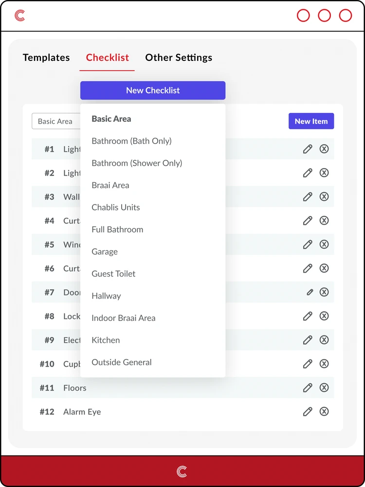Viewport: 365px width, 487px height.
Task: Edit item #1 using its pencil icon
Action: pos(308,149)
